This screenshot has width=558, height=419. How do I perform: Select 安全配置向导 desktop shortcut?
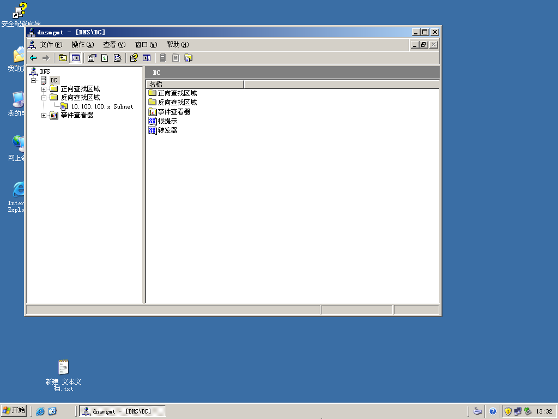point(20,15)
